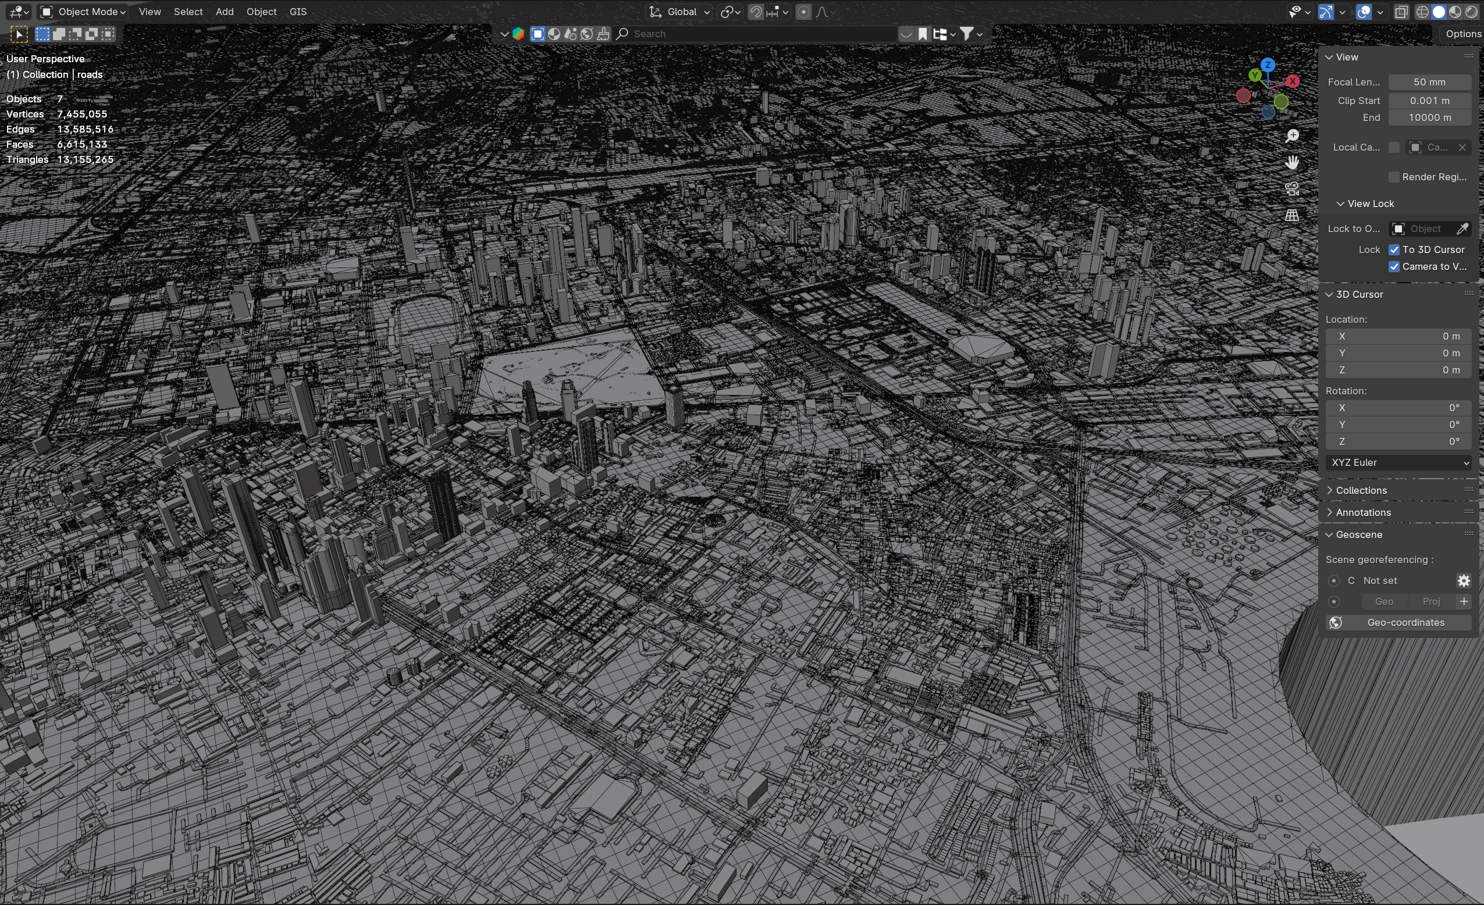Open XYZ Euler rotation mode dropdown
This screenshot has height=905, width=1484.
pos(1398,462)
